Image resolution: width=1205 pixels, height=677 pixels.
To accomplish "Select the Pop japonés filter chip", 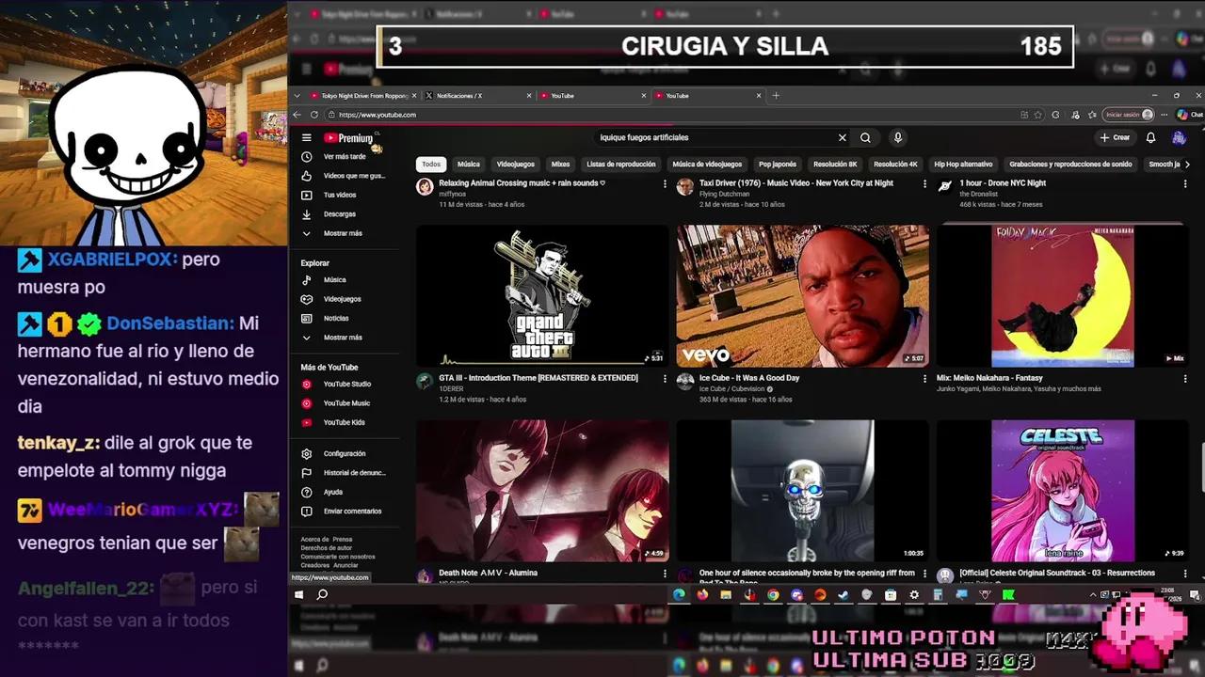I will 778,164.
